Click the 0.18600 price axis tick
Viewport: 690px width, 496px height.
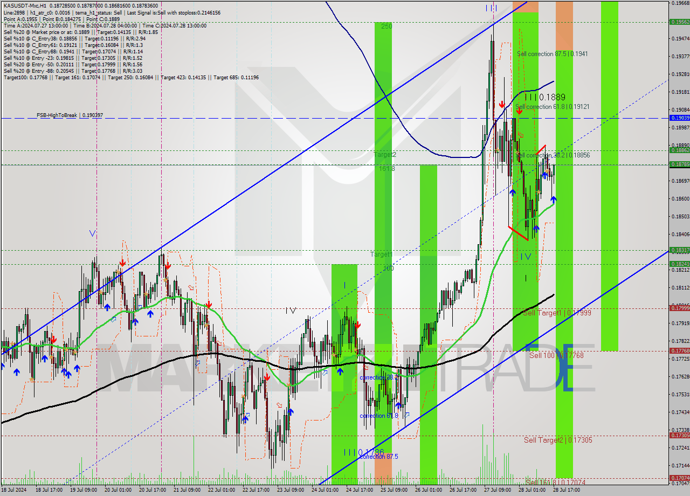(680, 198)
